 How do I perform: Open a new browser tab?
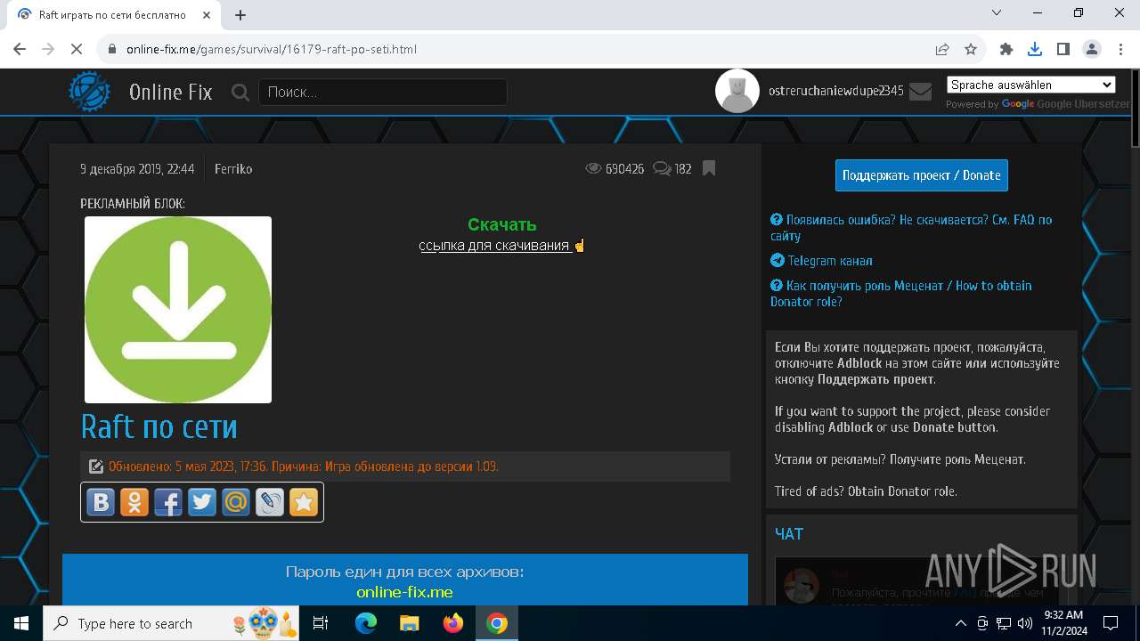pyautogui.click(x=240, y=14)
